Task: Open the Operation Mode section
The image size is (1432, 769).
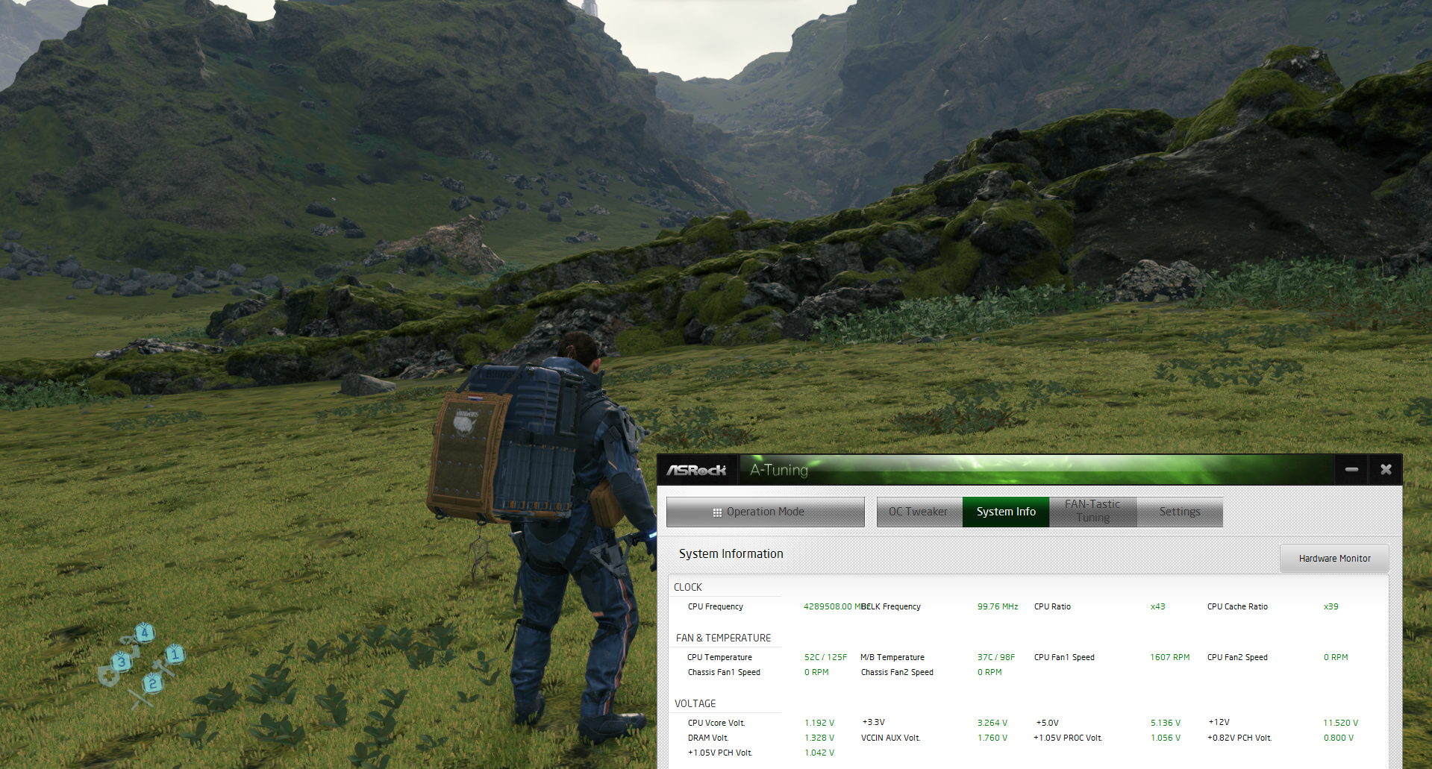Action: coord(766,512)
